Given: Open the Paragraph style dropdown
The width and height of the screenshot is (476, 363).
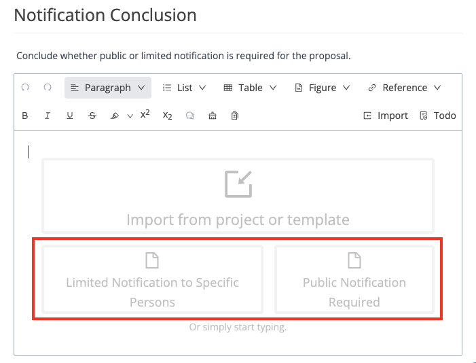Looking at the screenshot, I should point(108,88).
